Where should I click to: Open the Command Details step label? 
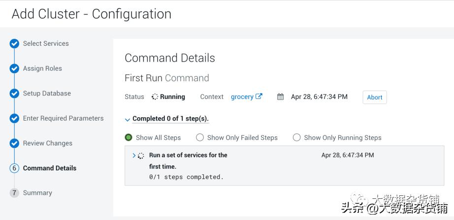[x=50, y=168]
